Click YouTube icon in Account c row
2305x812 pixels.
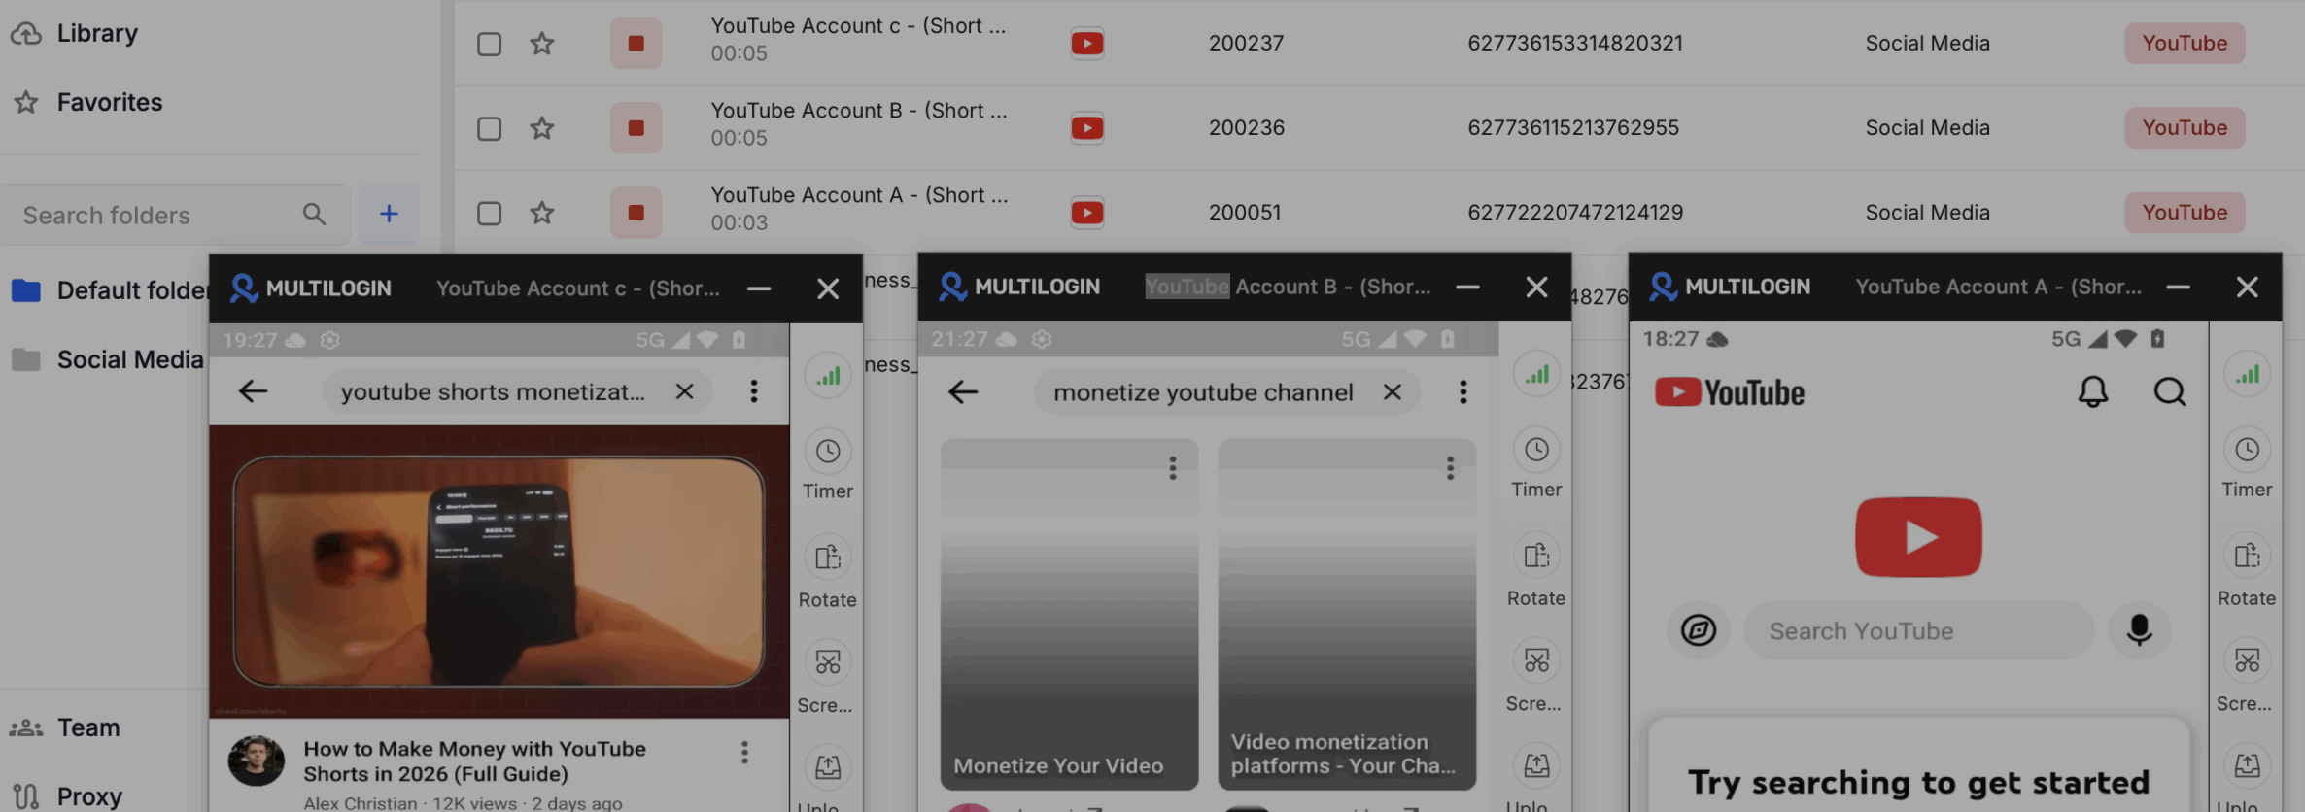[1087, 44]
